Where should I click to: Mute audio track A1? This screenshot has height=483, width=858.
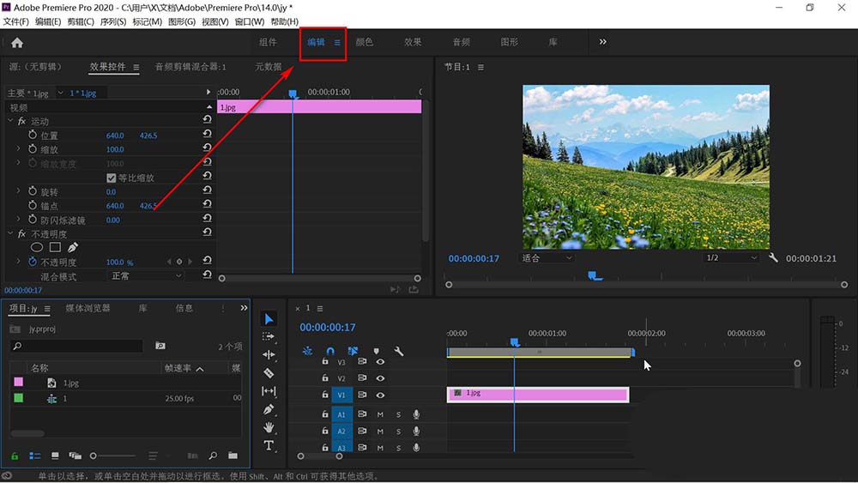pos(380,414)
